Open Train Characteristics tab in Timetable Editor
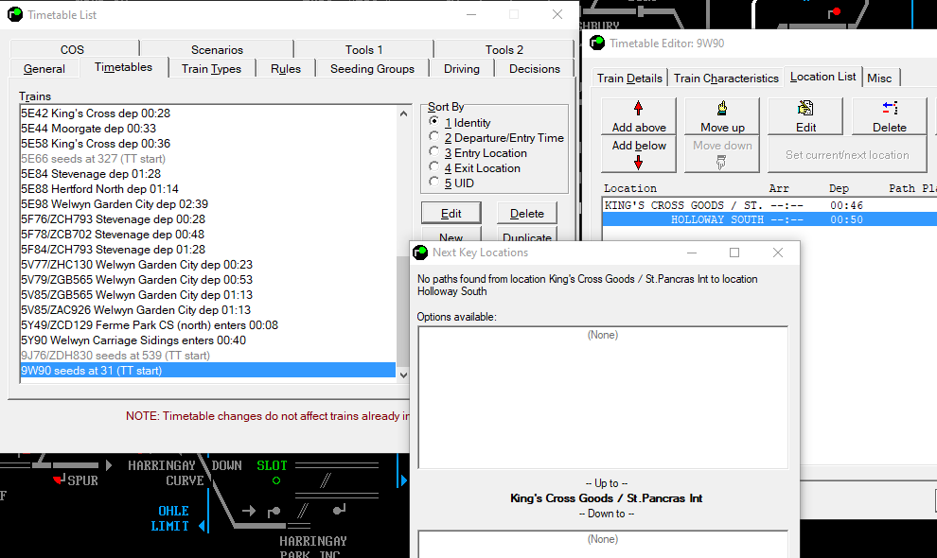 (x=726, y=78)
